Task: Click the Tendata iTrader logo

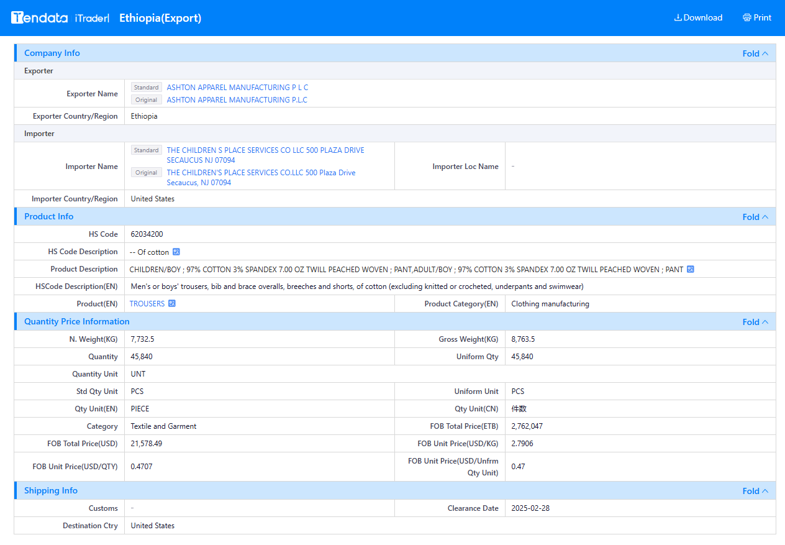Action: click(x=60, y=18)
